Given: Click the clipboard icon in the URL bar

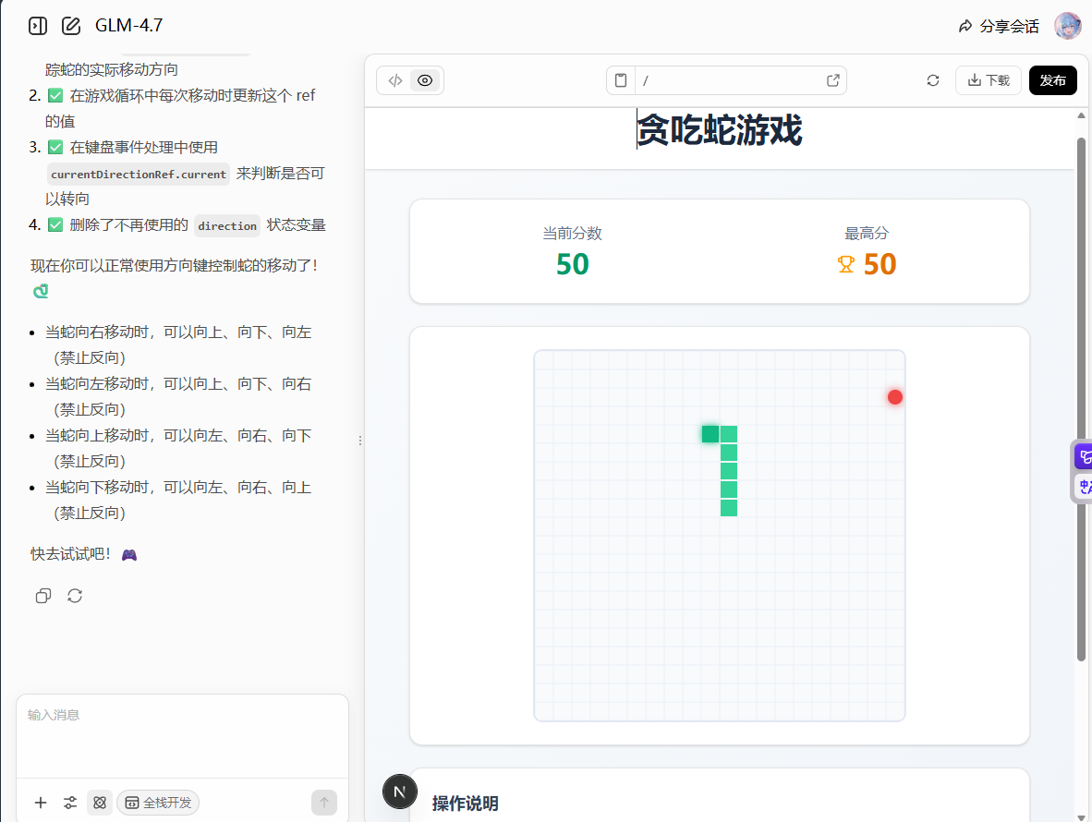Looking at the screenshot, I should pyautogui.click(x=621, y=80).
